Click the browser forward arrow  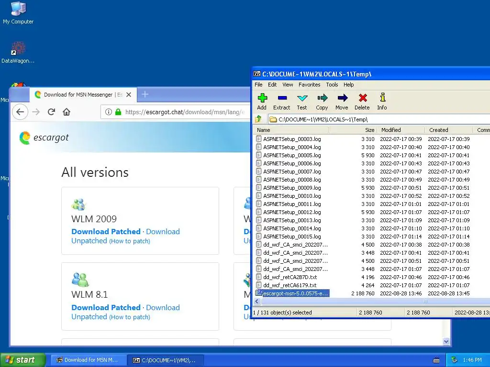(36, 112)
